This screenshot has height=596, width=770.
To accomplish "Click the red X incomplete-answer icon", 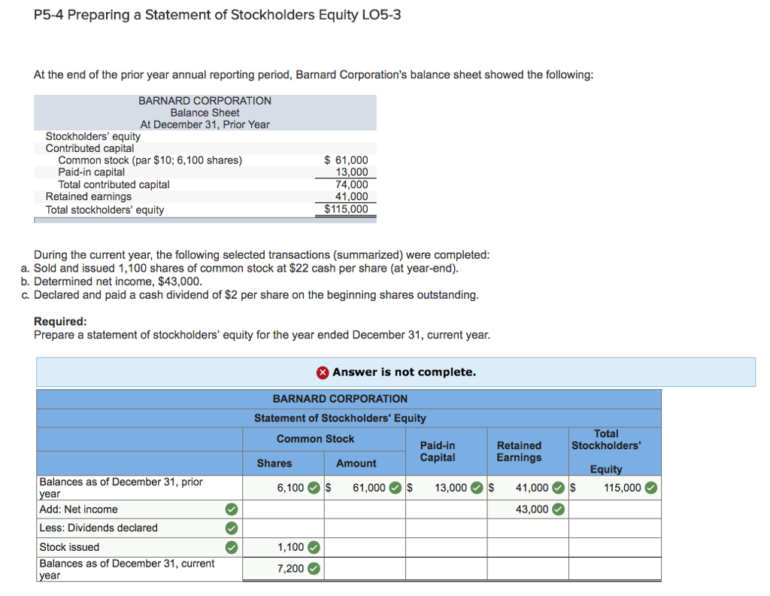I will point(322,372).
